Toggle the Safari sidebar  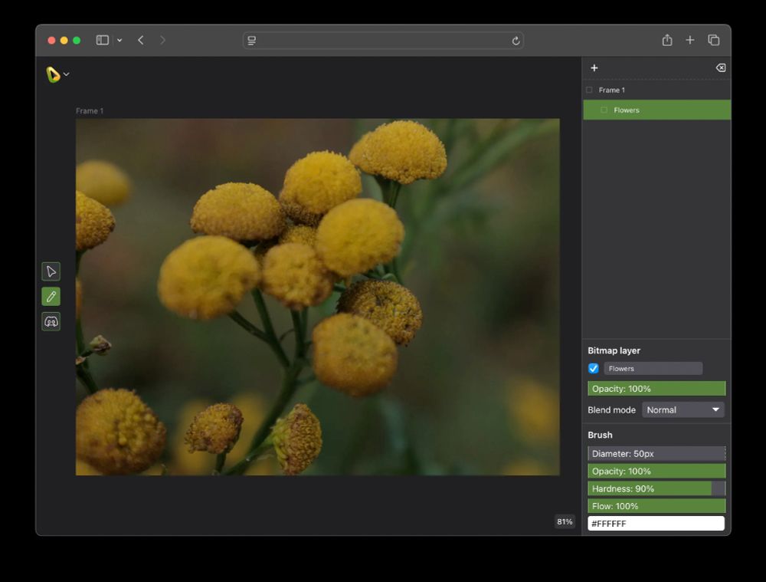point(102,40)
